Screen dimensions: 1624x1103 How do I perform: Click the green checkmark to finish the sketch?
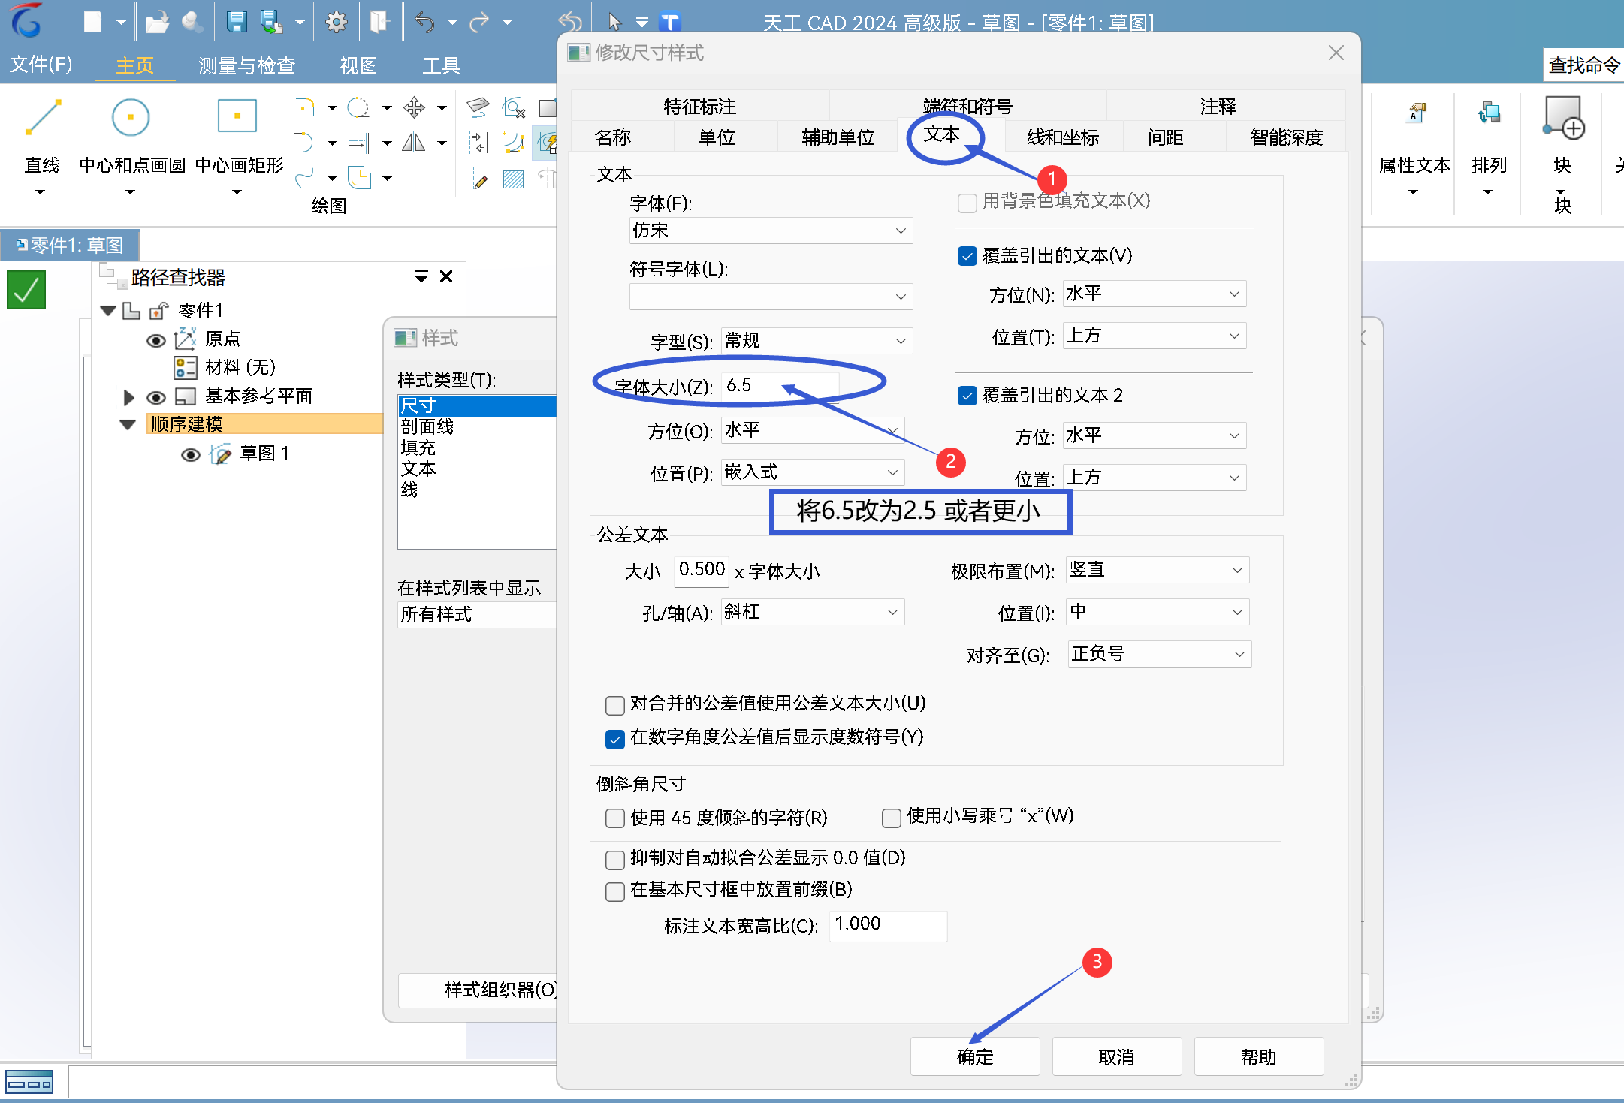pyautogui.click(x=26, y=290)
